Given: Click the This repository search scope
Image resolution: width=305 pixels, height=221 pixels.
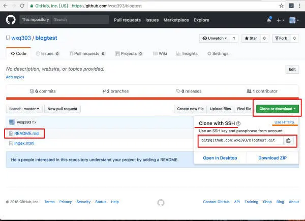Looking at the screenshot, I should click(36, 20).
